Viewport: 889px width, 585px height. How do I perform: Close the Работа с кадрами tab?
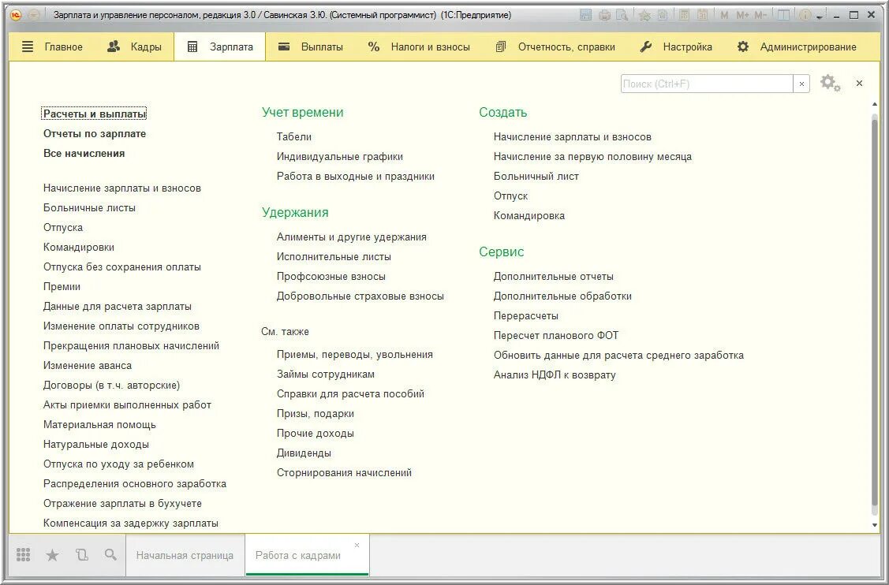coord(357,546)
